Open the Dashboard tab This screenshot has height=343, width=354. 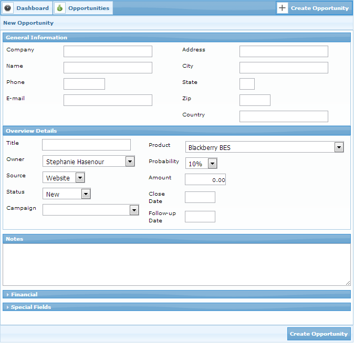tap(32, 8)
